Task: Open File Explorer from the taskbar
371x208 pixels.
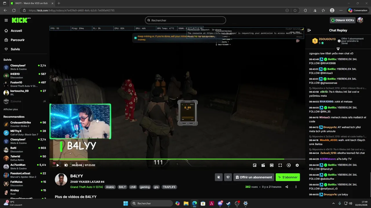Action: [186, 203]
